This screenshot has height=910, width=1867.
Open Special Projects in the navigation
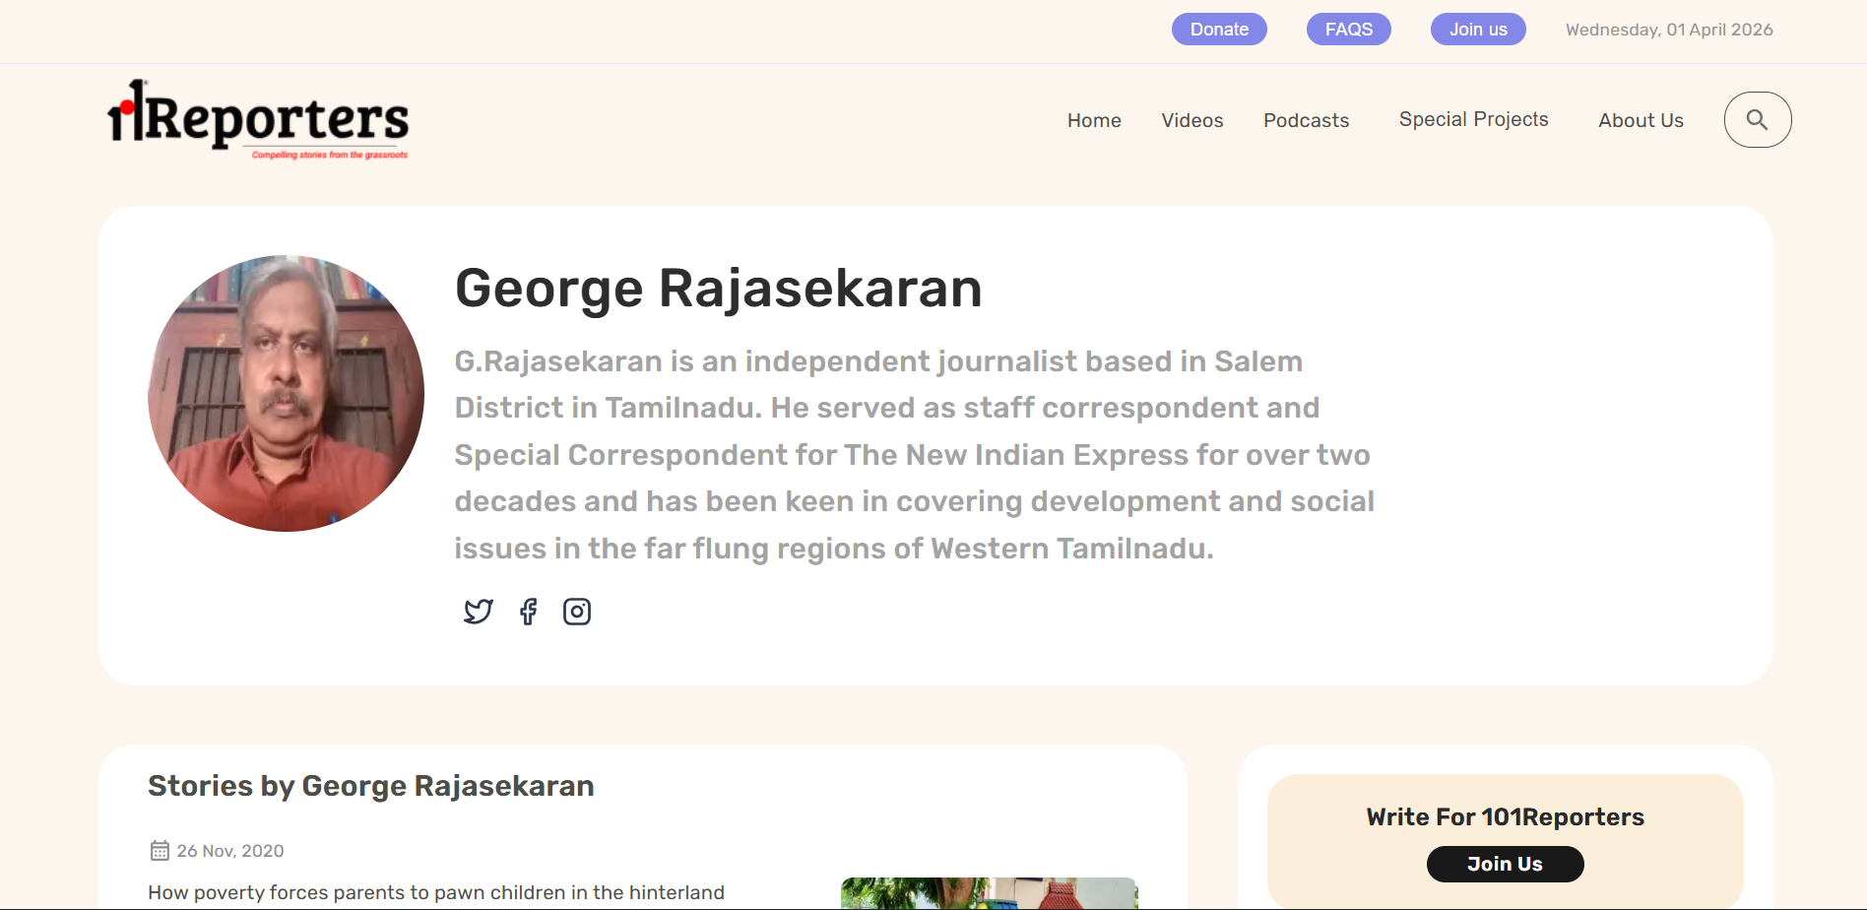click(1473, 119)
